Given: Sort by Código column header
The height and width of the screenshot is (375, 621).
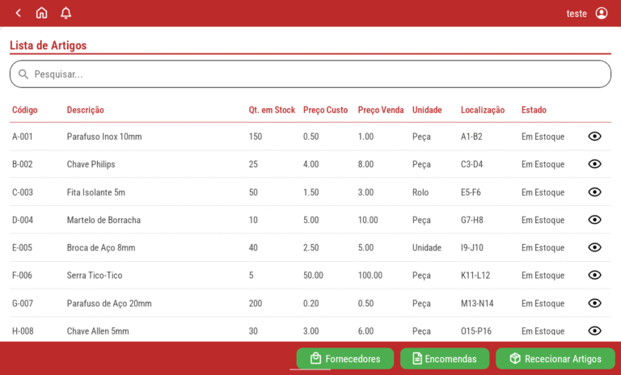Looking at the screenshot, I should (x=24, y=110).
